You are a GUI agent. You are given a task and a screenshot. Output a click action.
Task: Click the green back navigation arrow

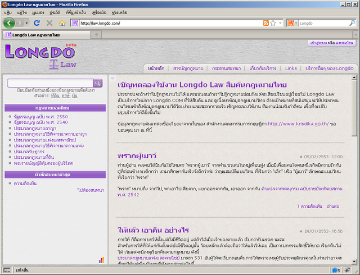click(9, 23)
